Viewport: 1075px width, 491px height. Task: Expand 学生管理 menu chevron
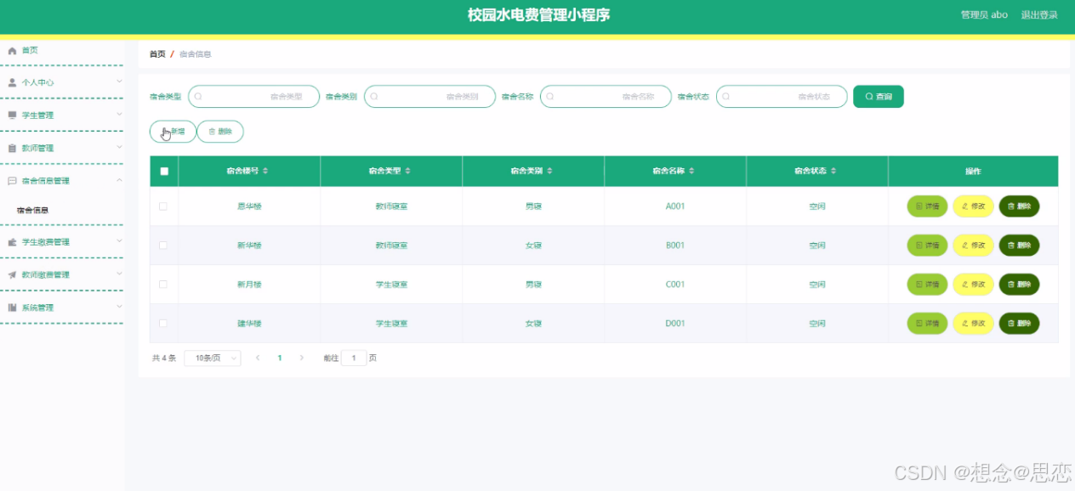coord(119,114)
